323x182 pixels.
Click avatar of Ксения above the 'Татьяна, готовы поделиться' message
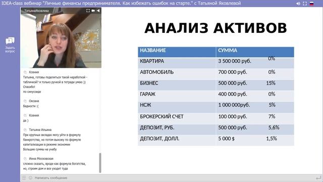pos(25,72)
